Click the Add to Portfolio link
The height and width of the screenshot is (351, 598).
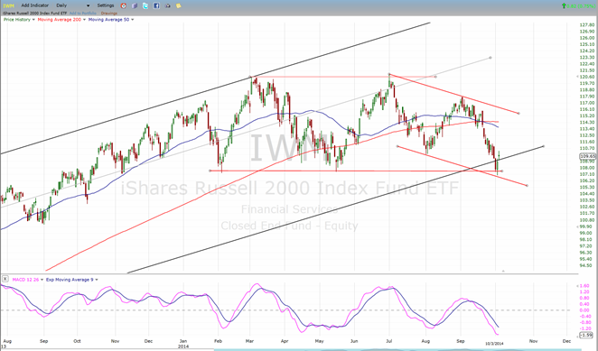(83, 14)
